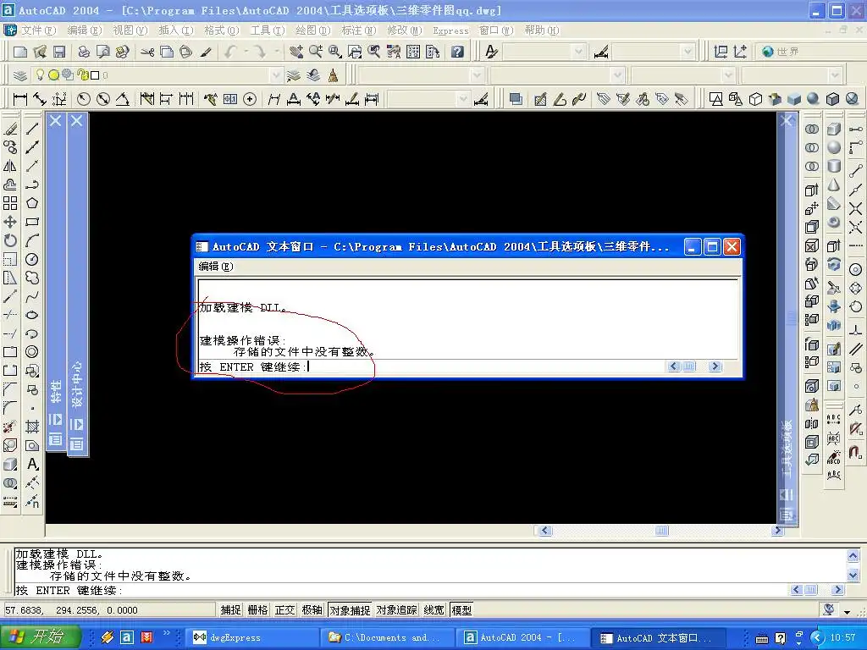Open the 修改(M) menu
Screen dimensions: 867x650
(404, 30)
